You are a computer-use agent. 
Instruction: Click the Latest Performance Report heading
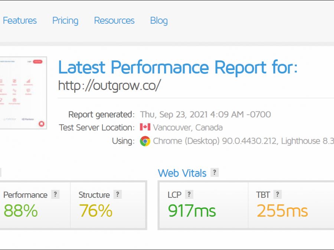[178, 68]
